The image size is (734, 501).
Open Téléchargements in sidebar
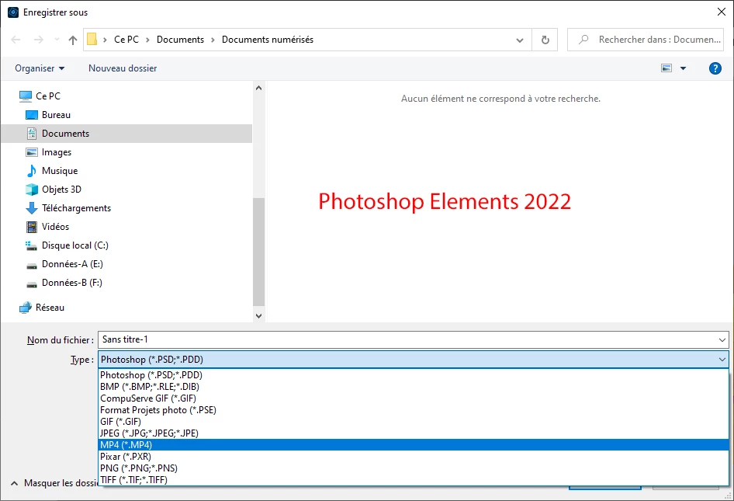76,208
